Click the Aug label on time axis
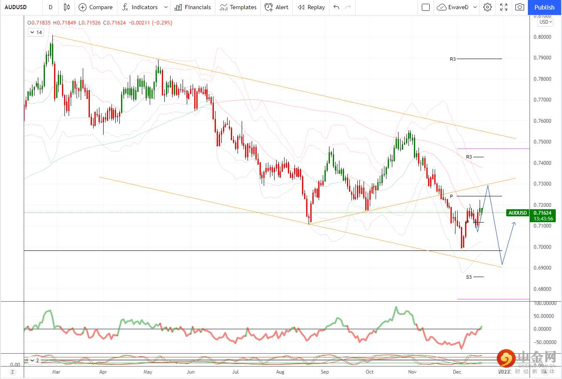The image size is (562, 379). tap(280, 372)
